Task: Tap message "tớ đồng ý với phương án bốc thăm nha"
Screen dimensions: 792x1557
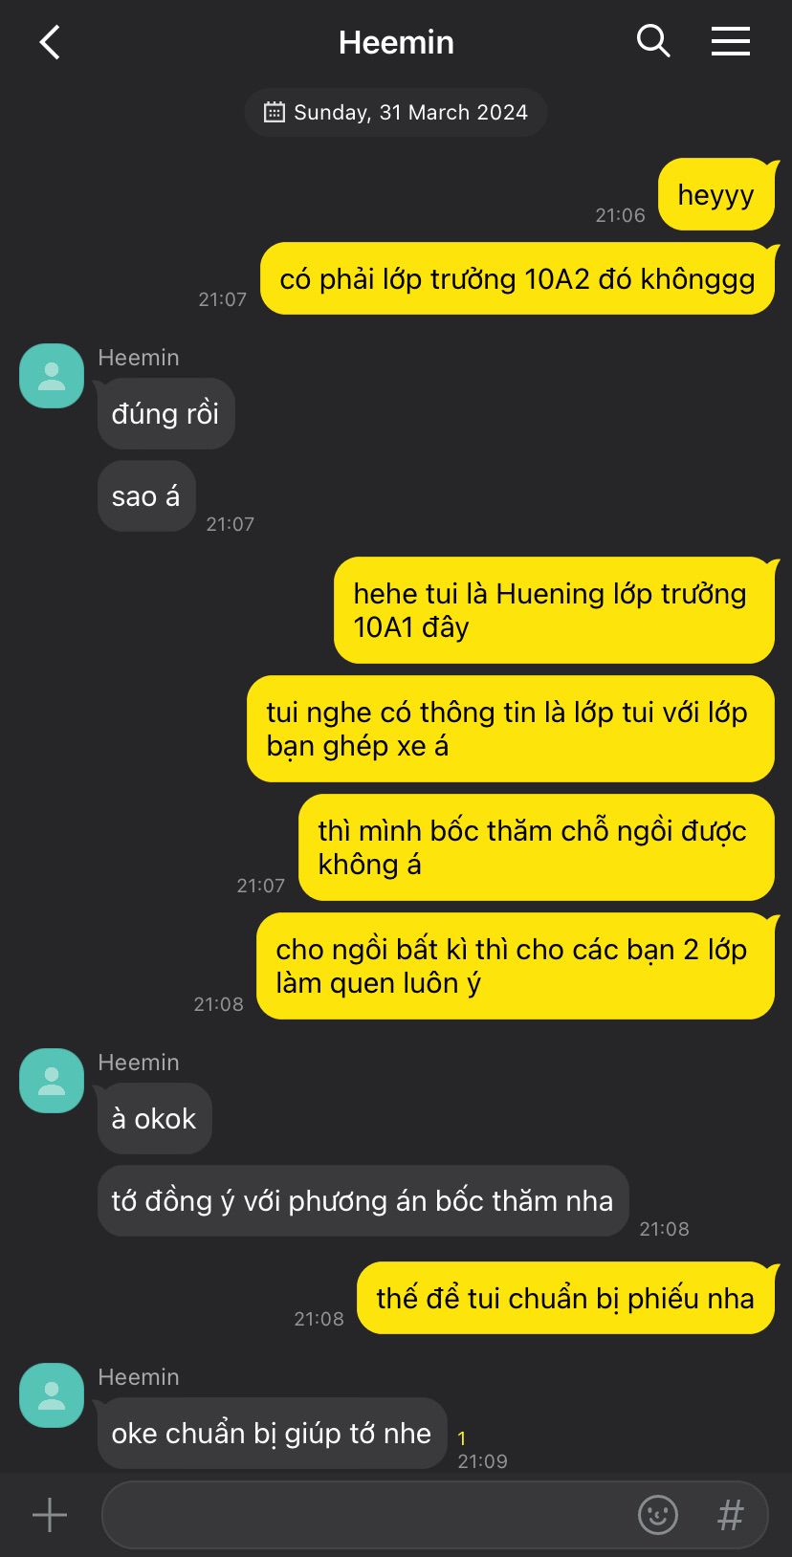Action: (363, 1200)
